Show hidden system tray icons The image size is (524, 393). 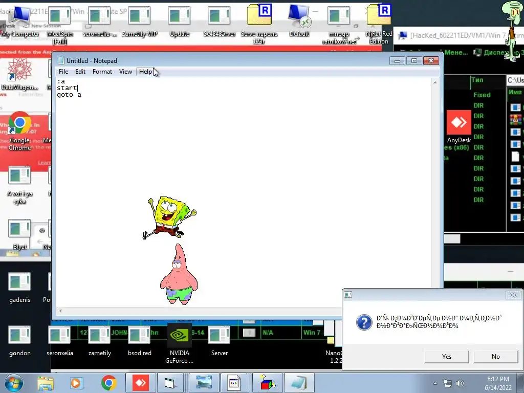click(435, 383)
